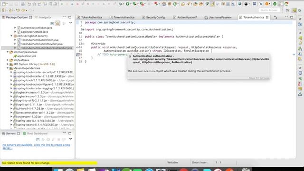The width and height of the screenshot is (304, 171).
Task: Open the Run button dropdown arrow
Action: pos(131,4)
